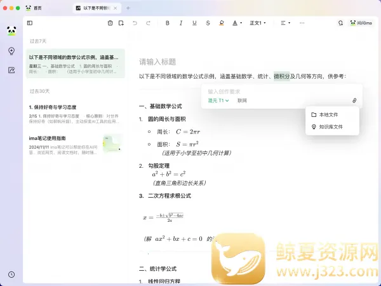Open the note 1. 保持好奇与学习态度
The width and height of the screenshot is (381, 286).
[x=76, y=114]
